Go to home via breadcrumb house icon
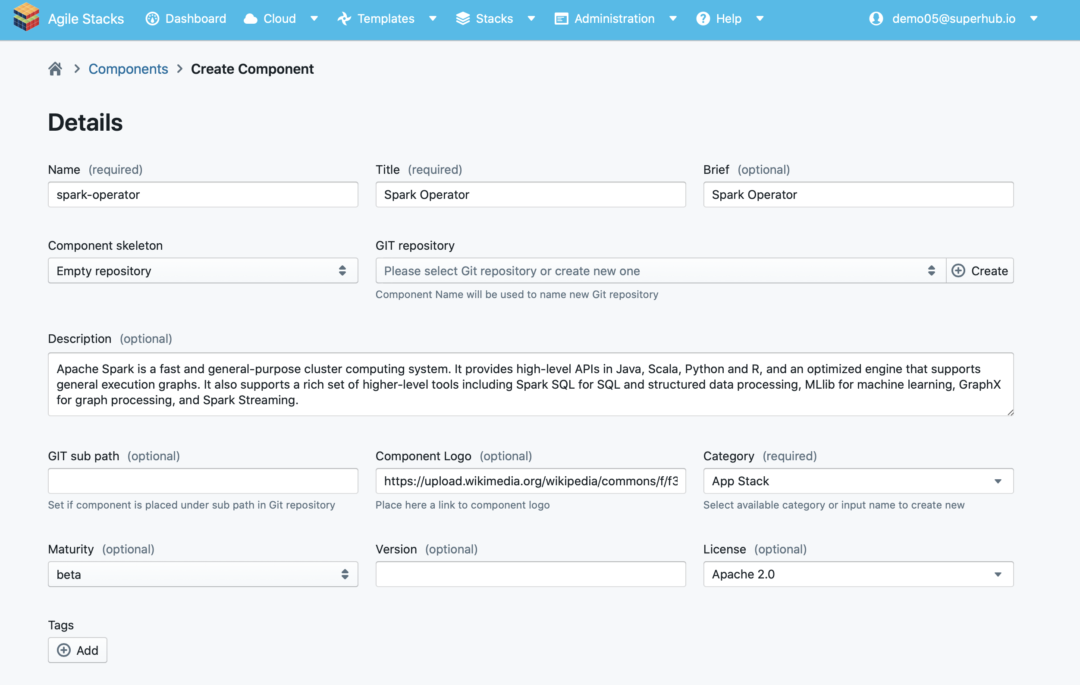Screen dimensions: 1080x685 coord(55,69)
